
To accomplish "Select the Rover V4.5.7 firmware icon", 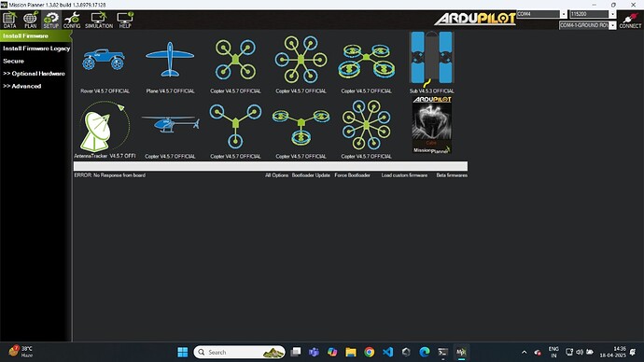I will pos(103,60).
